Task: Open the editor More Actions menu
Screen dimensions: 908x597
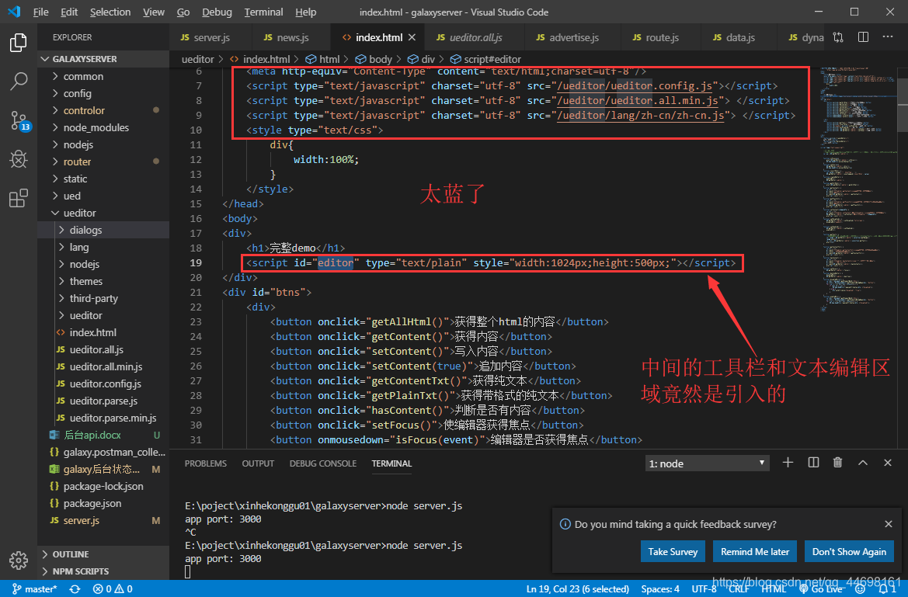Action: [888, 37]
